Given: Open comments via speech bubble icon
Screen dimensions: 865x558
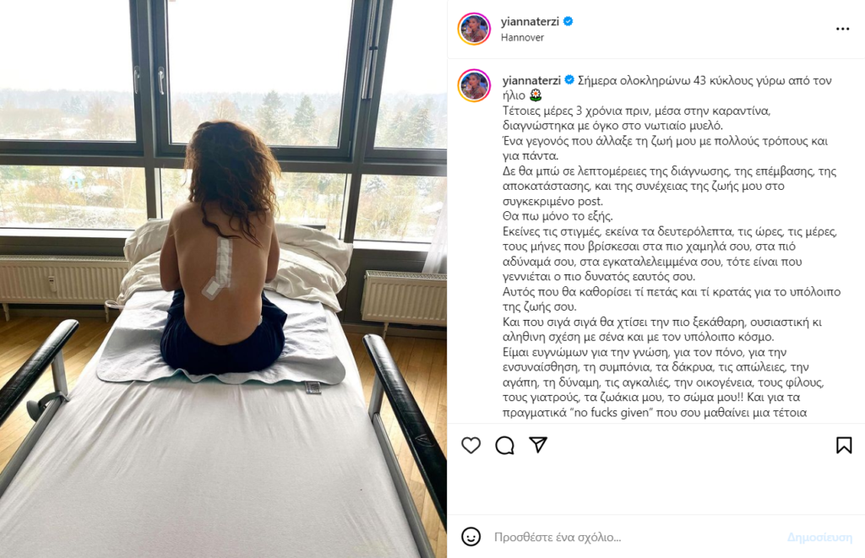Looking at the screenshot, I should point(504,445).
